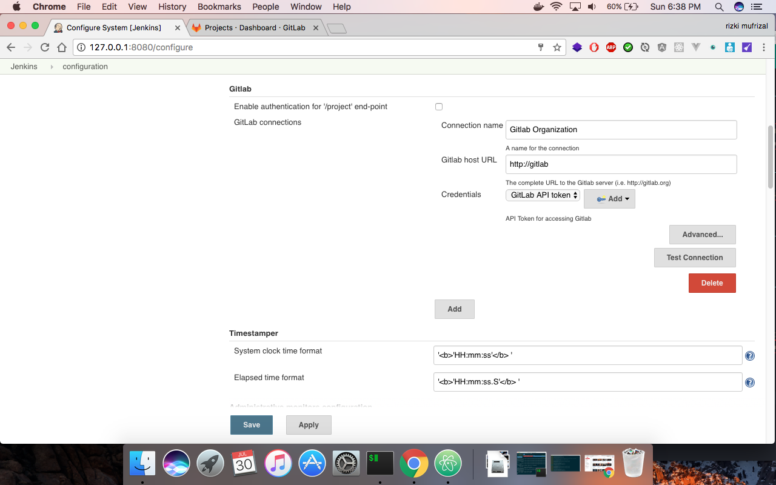This screenshot has width=776, height=485.
Task: Open the battery status 60% menu
Action: coord(622,7)
